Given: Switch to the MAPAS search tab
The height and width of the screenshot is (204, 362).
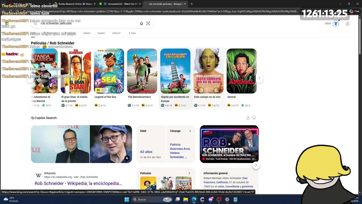Looking at the screenshot, I should pyautogui.click(x=101, y=33).
